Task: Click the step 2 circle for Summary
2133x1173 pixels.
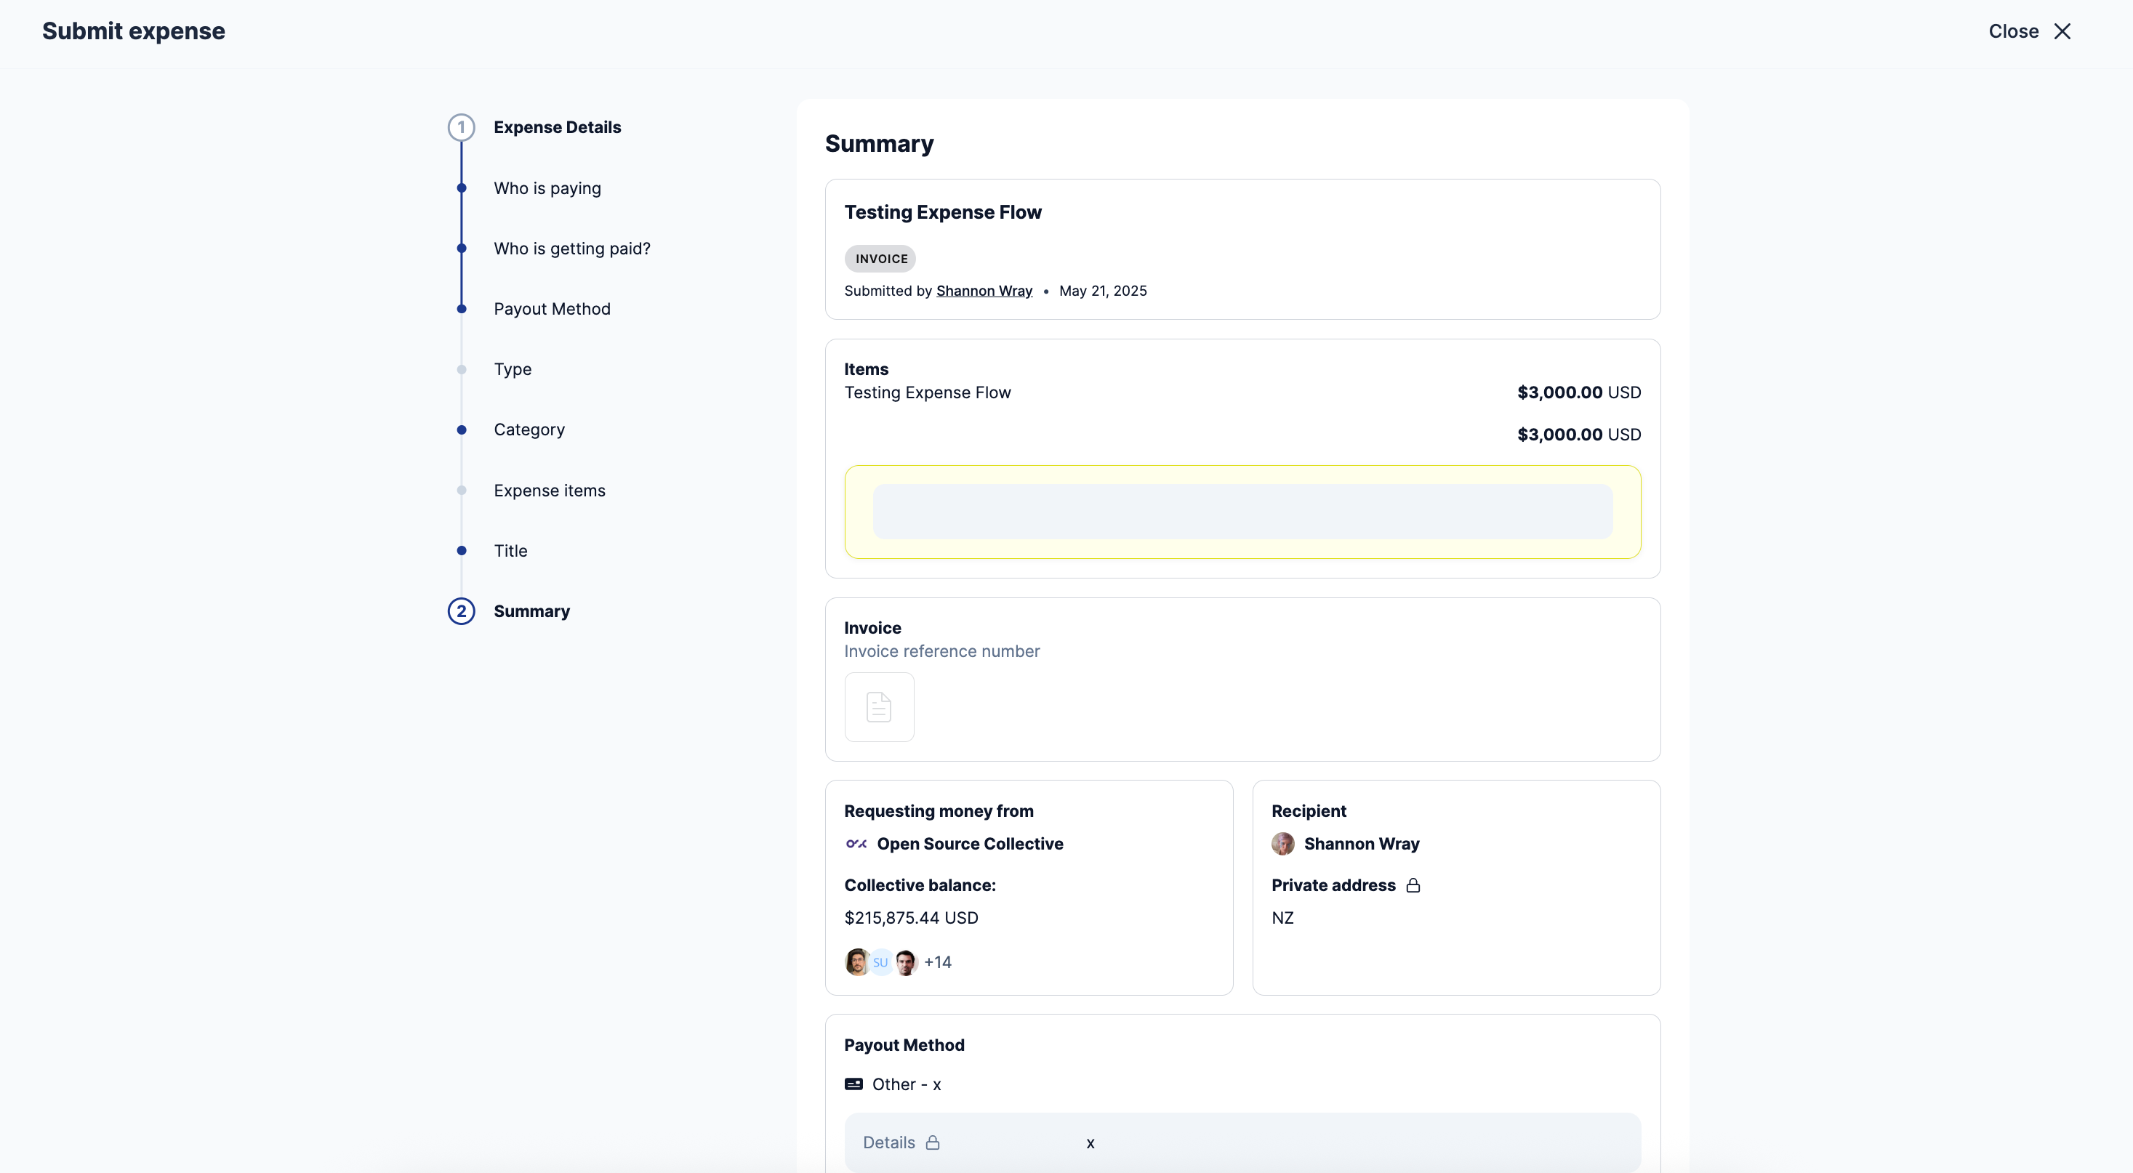Action: click(x=461, y=611)
